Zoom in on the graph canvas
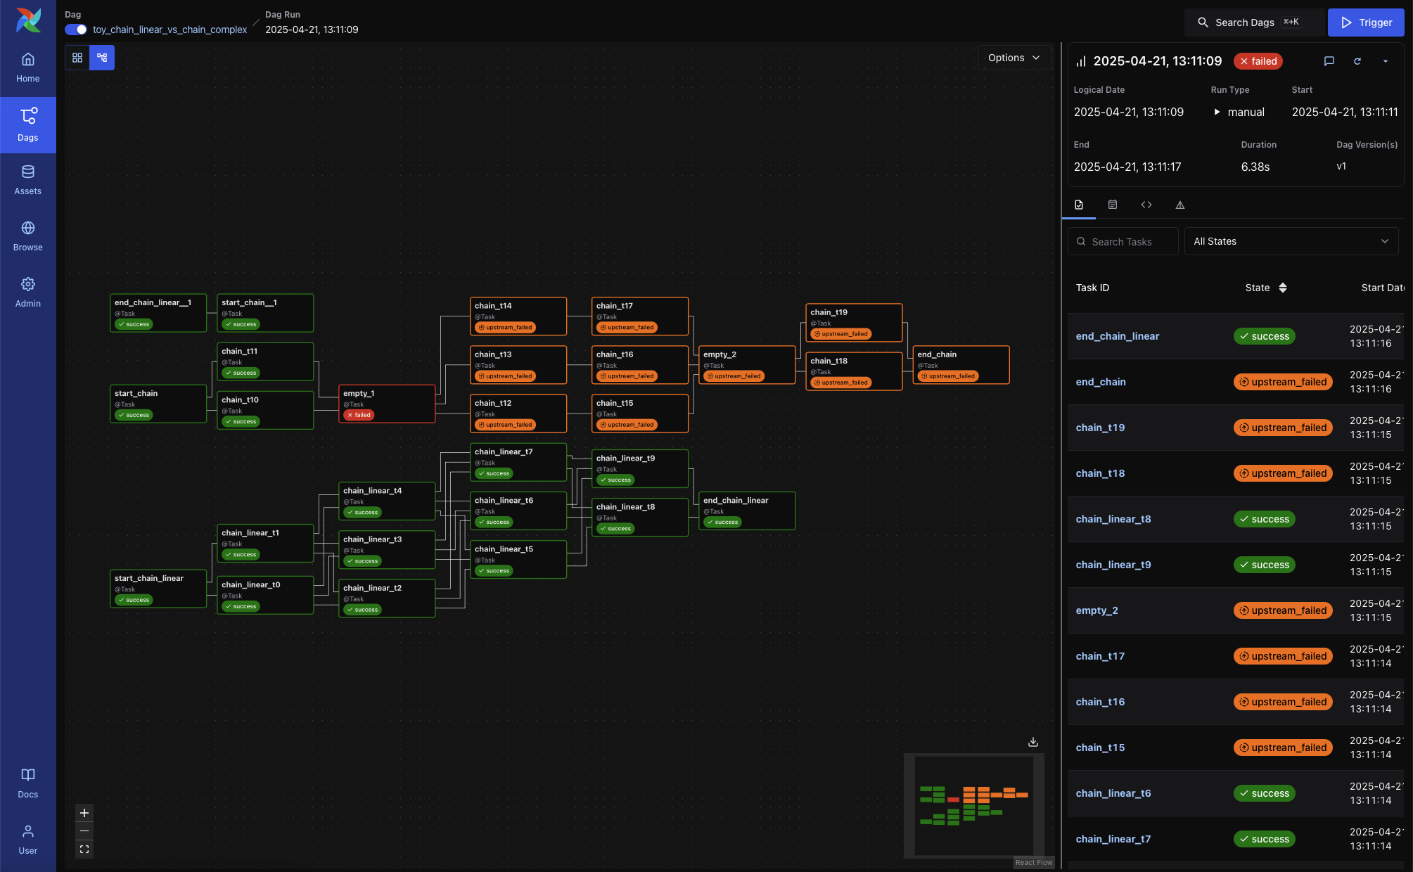The image size is (1413, 872). click(84, 813)
